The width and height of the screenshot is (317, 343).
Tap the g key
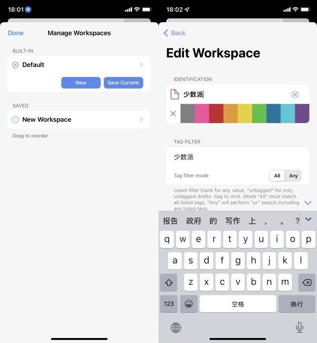(x=238, y=261)
